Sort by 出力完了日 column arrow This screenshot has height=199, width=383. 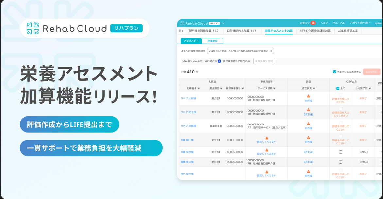pos(370,89)
